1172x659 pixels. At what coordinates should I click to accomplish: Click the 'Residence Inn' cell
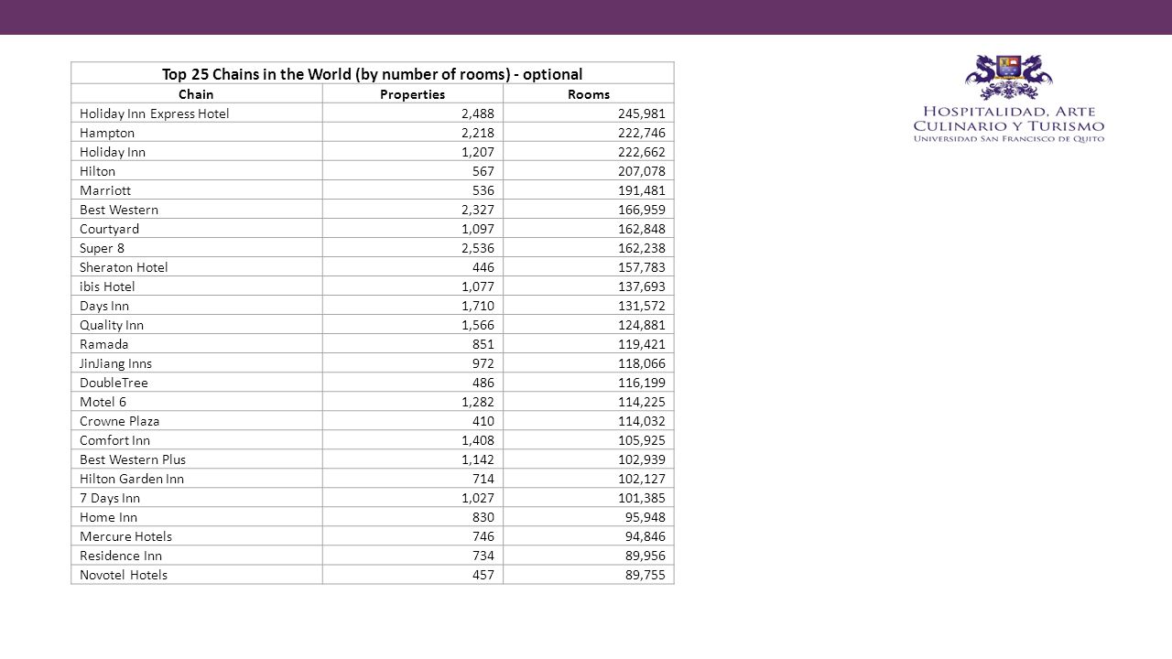(197, 556)
